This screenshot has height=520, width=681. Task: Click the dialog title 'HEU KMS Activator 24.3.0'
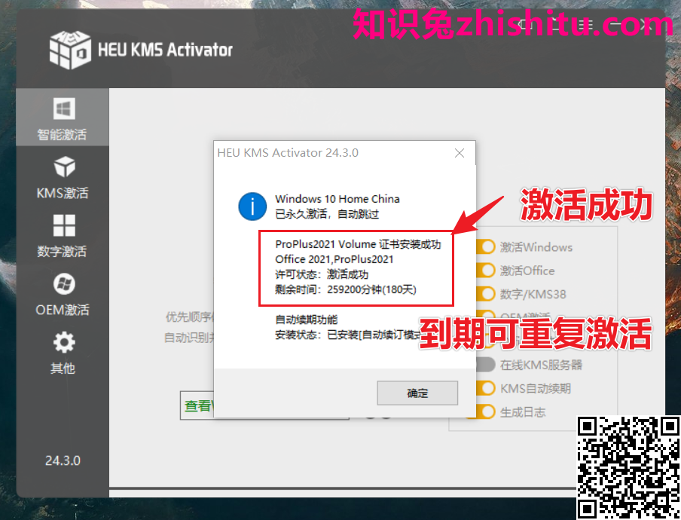click(x=288, y=153)
